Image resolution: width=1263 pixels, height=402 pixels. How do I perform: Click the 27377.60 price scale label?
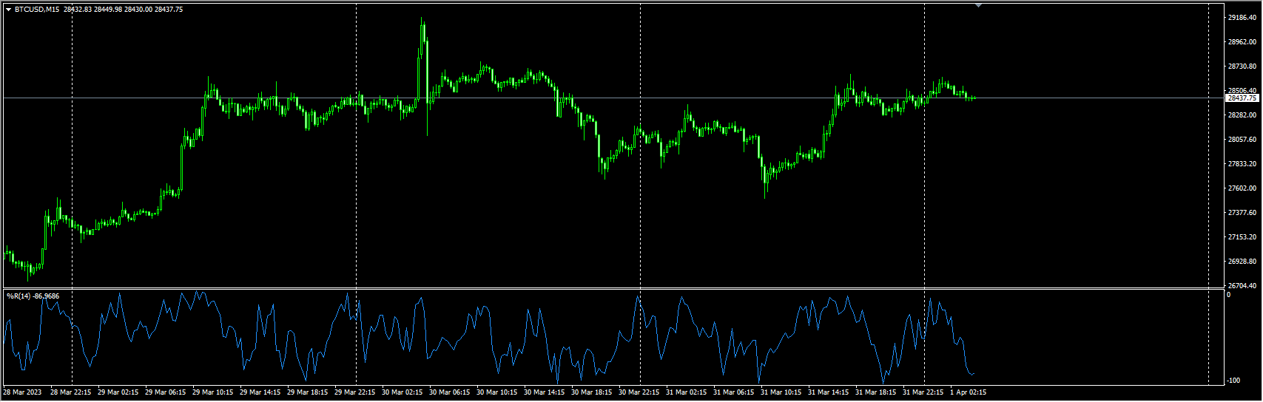point(1242,213)
